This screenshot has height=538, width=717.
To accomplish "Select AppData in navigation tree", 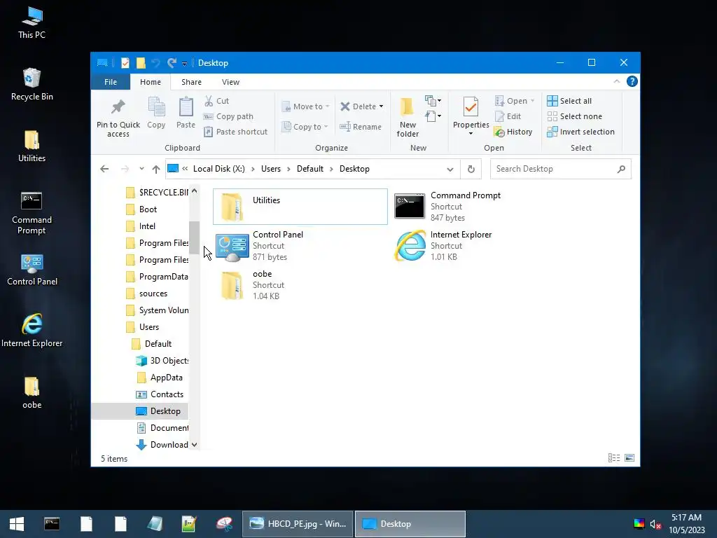I will point(160,378).
